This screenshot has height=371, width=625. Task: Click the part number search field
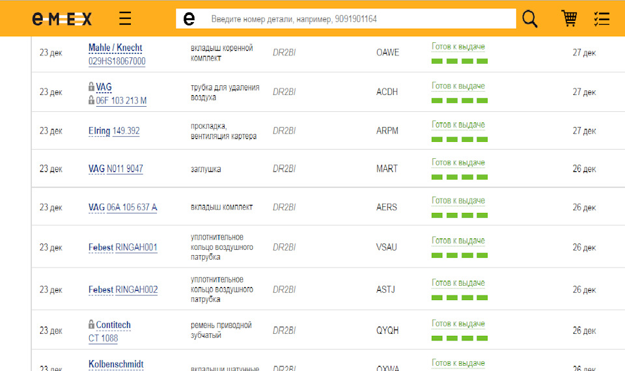coord(358,19)
